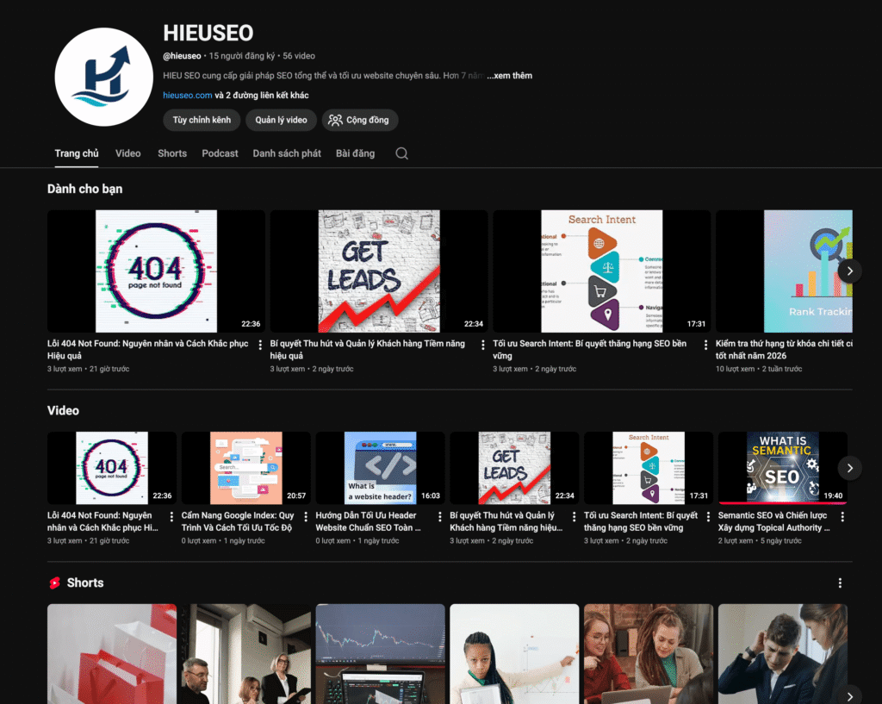Click the '56 video' count text
The height and width of the screenshot is (704, 882).
(299, 56)
